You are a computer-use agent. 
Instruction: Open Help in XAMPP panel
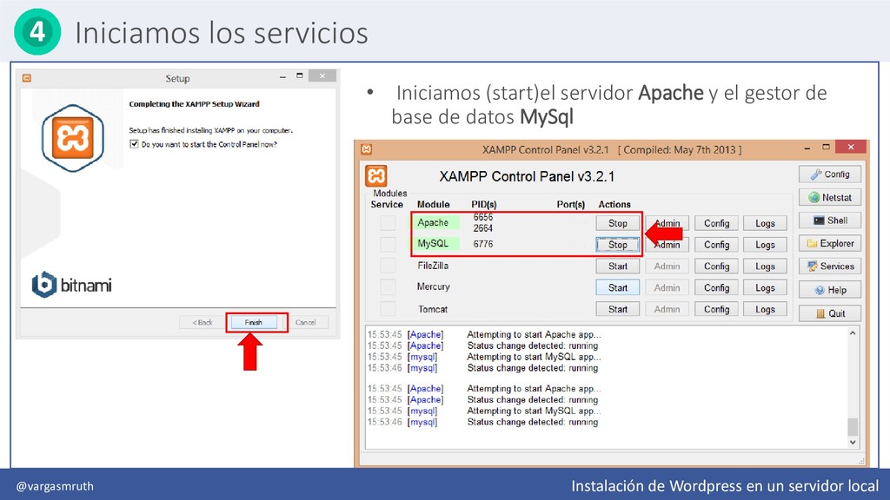pos(830,290)
